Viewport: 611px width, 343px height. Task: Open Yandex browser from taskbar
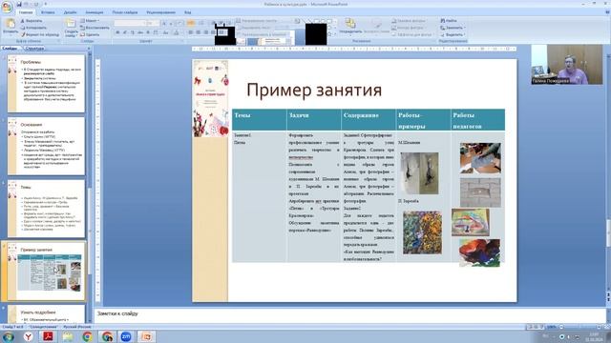(28, 336)
